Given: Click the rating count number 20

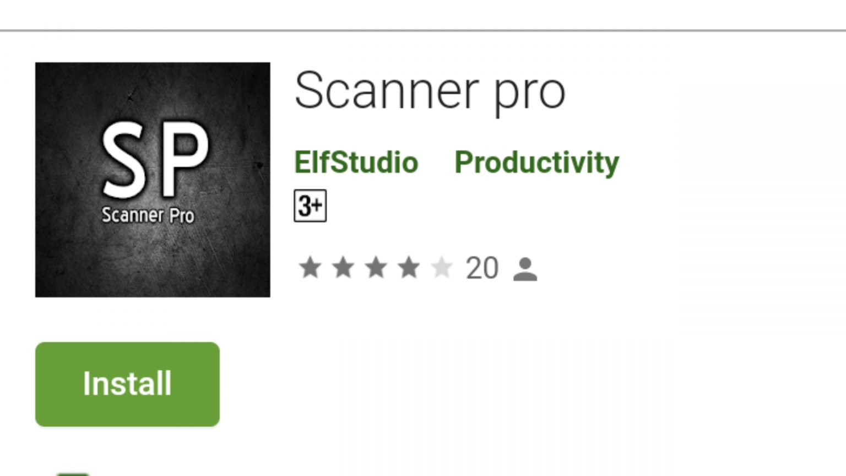Looking at the screenshot, I should pos(482,268).
